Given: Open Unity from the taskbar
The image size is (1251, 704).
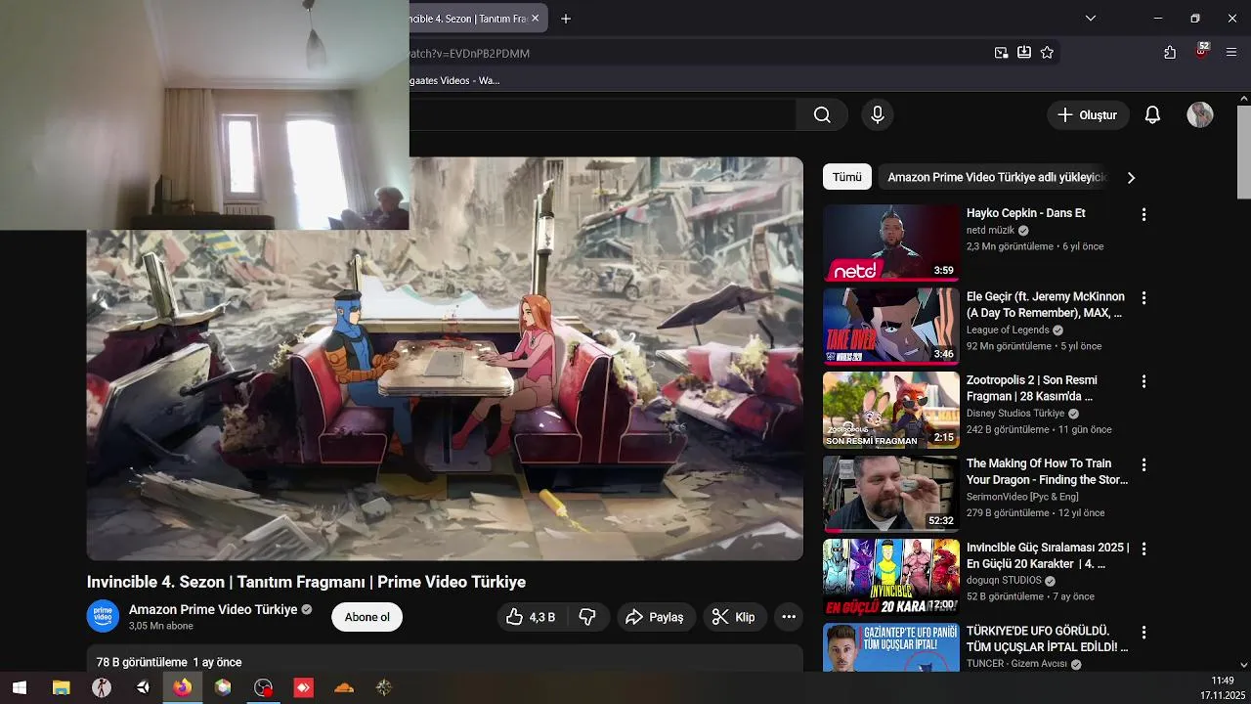Looking at the screenshot, I should click(143, 687).
